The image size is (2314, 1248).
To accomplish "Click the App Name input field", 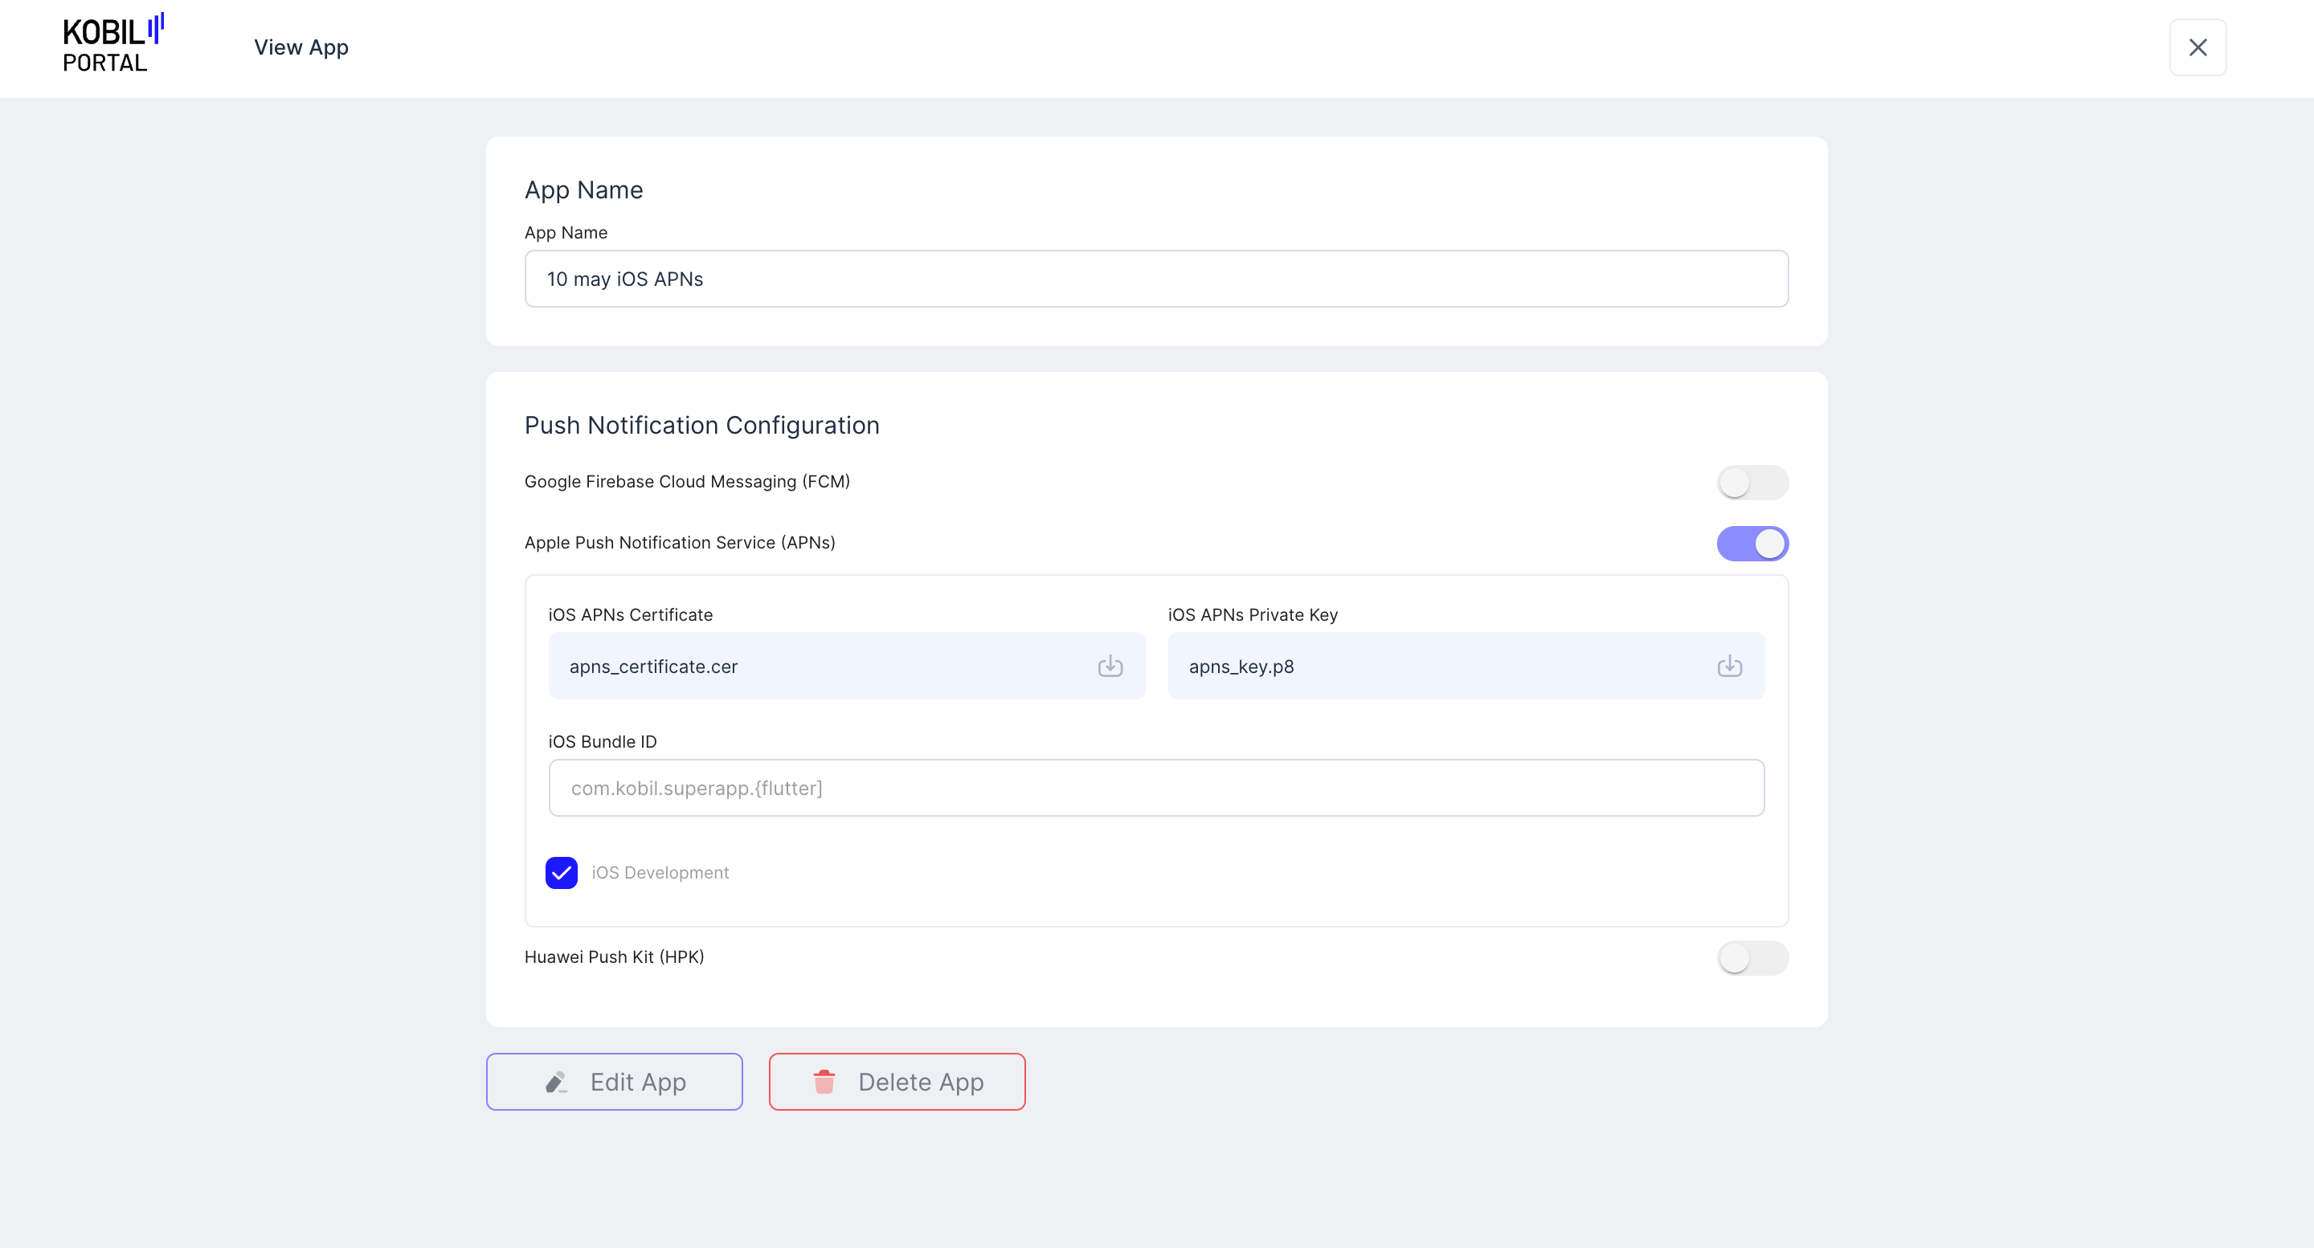I will (x=1156, y=279).
